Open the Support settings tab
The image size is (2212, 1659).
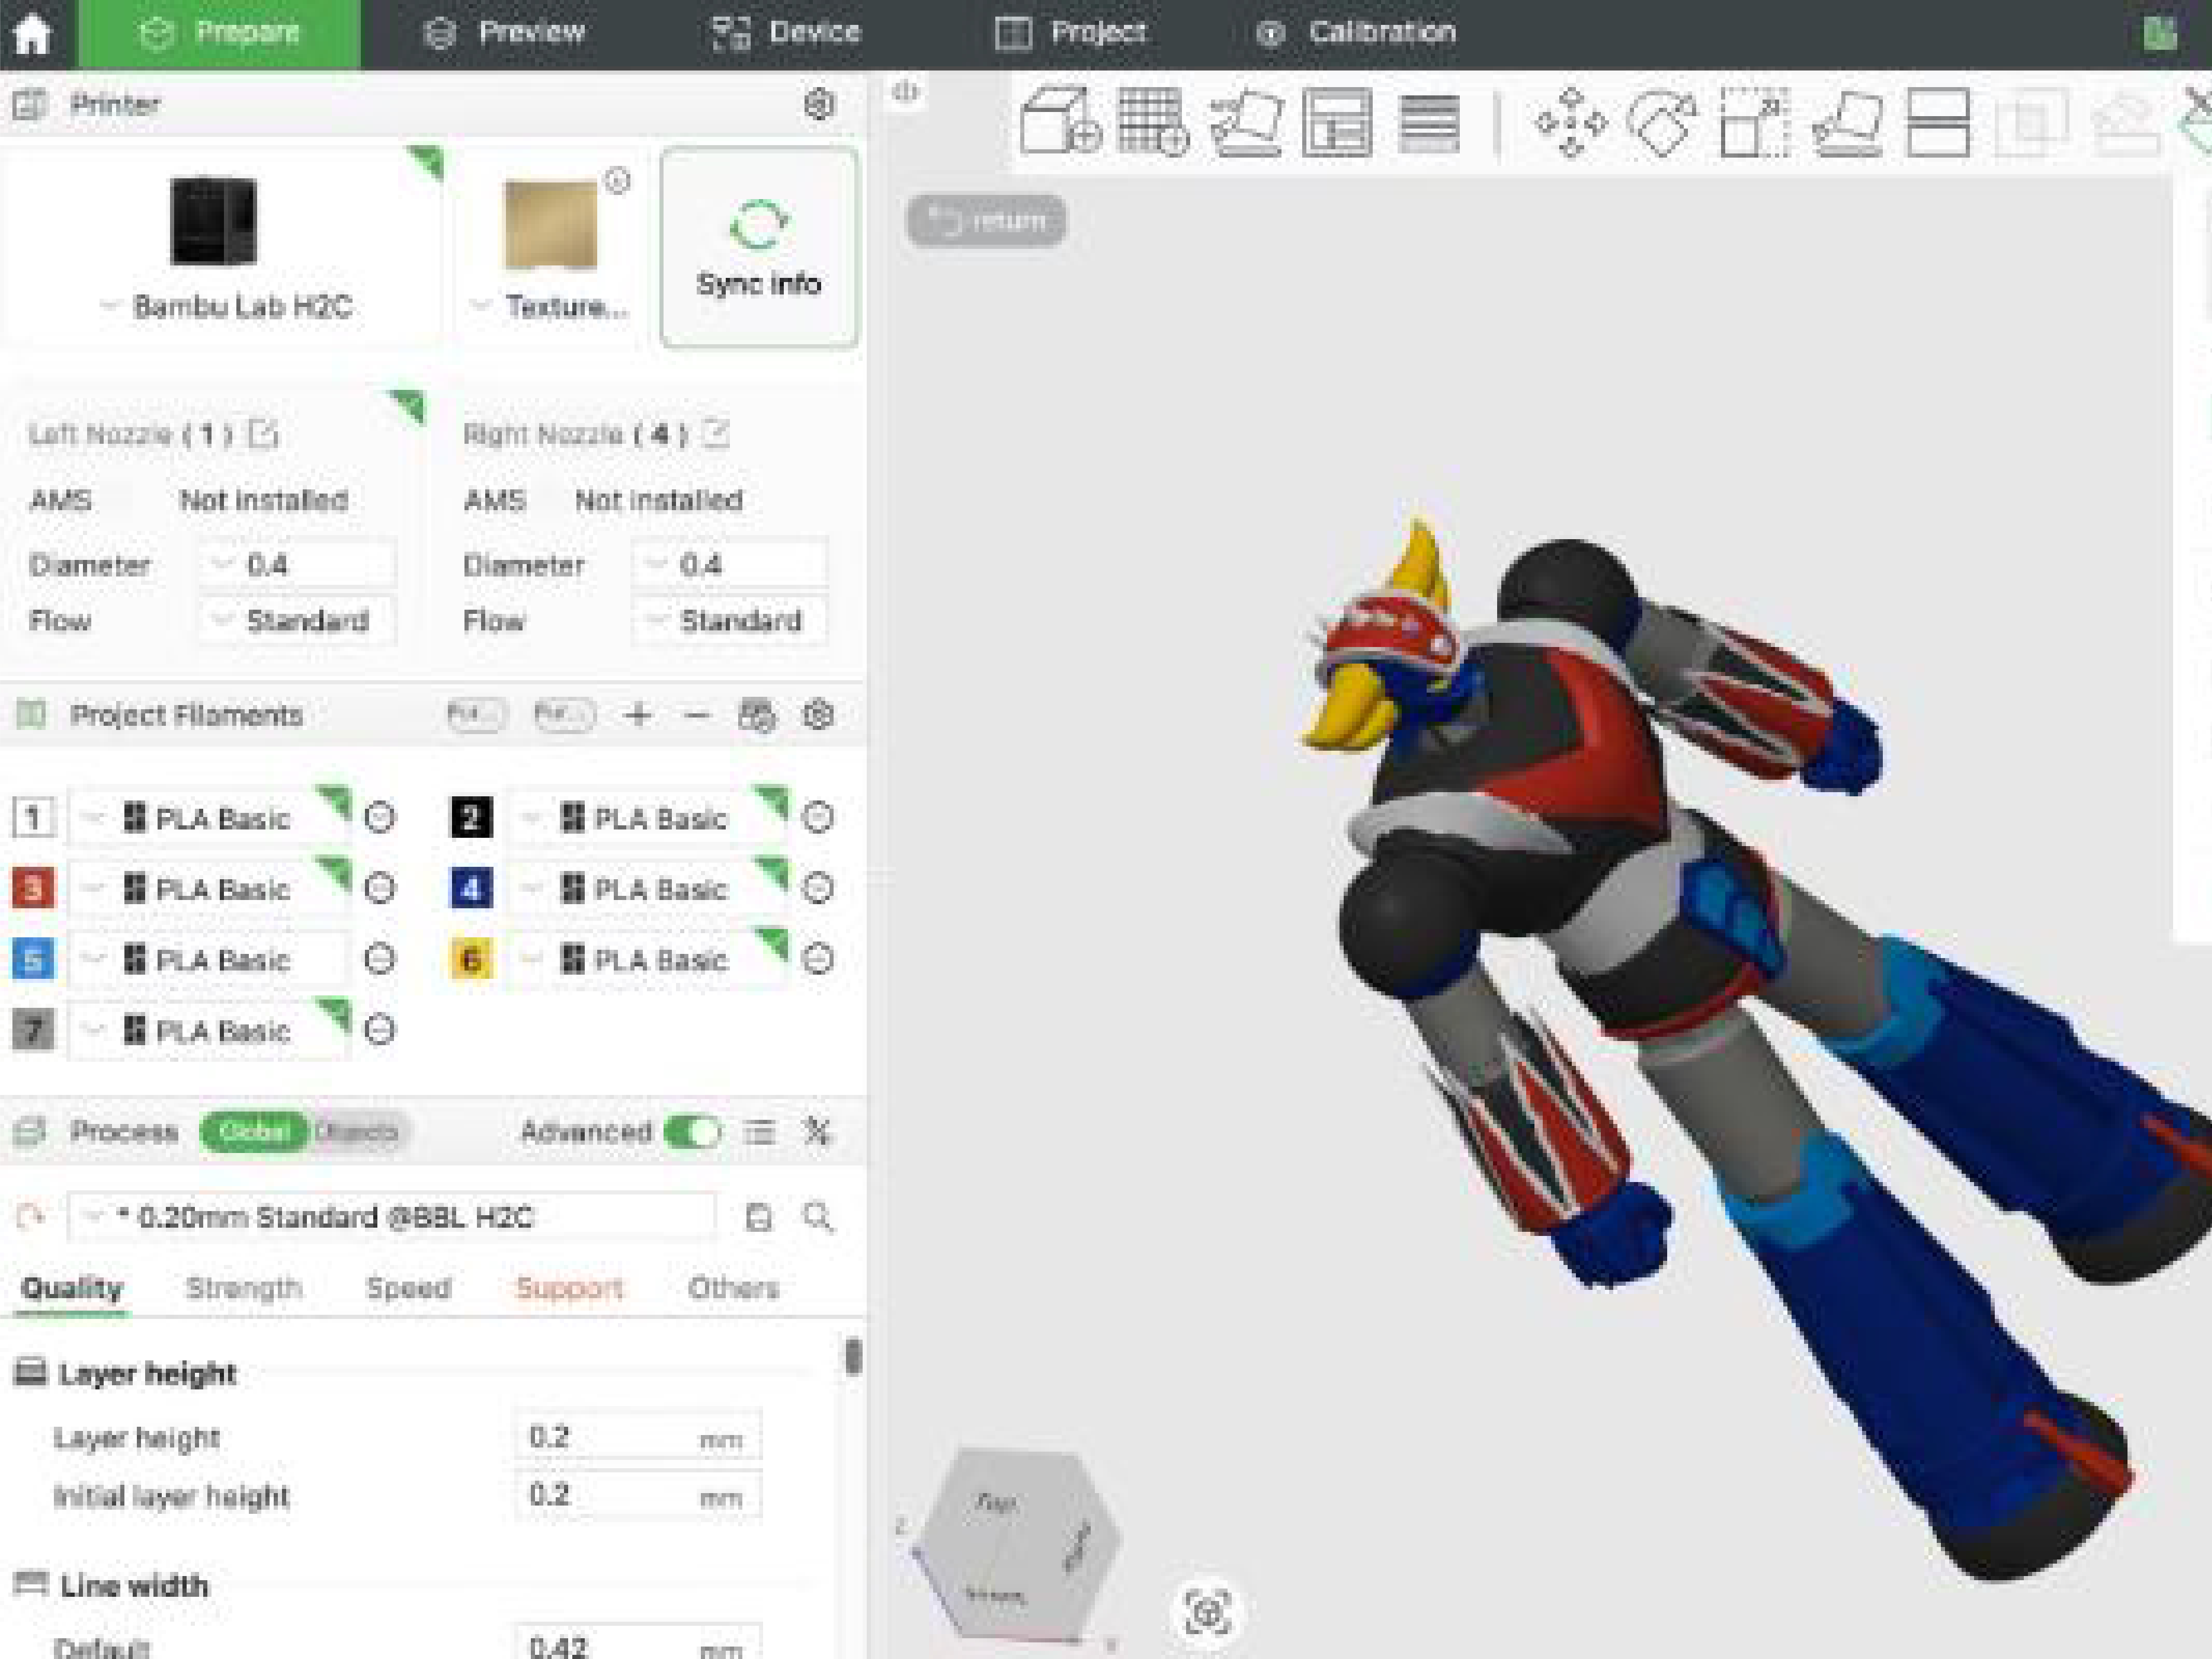coord(569,1288)
